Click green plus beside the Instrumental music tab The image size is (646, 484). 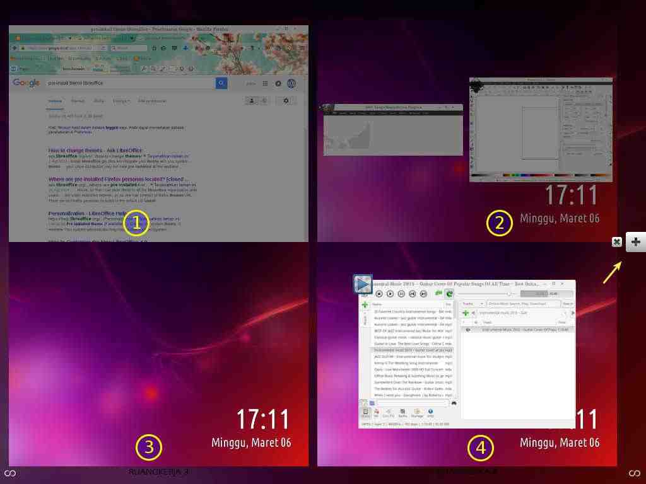tap(466, 313)
